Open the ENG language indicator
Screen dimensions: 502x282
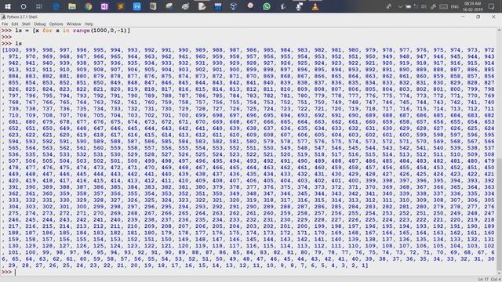pyautogui.click(x=455, y=6)
